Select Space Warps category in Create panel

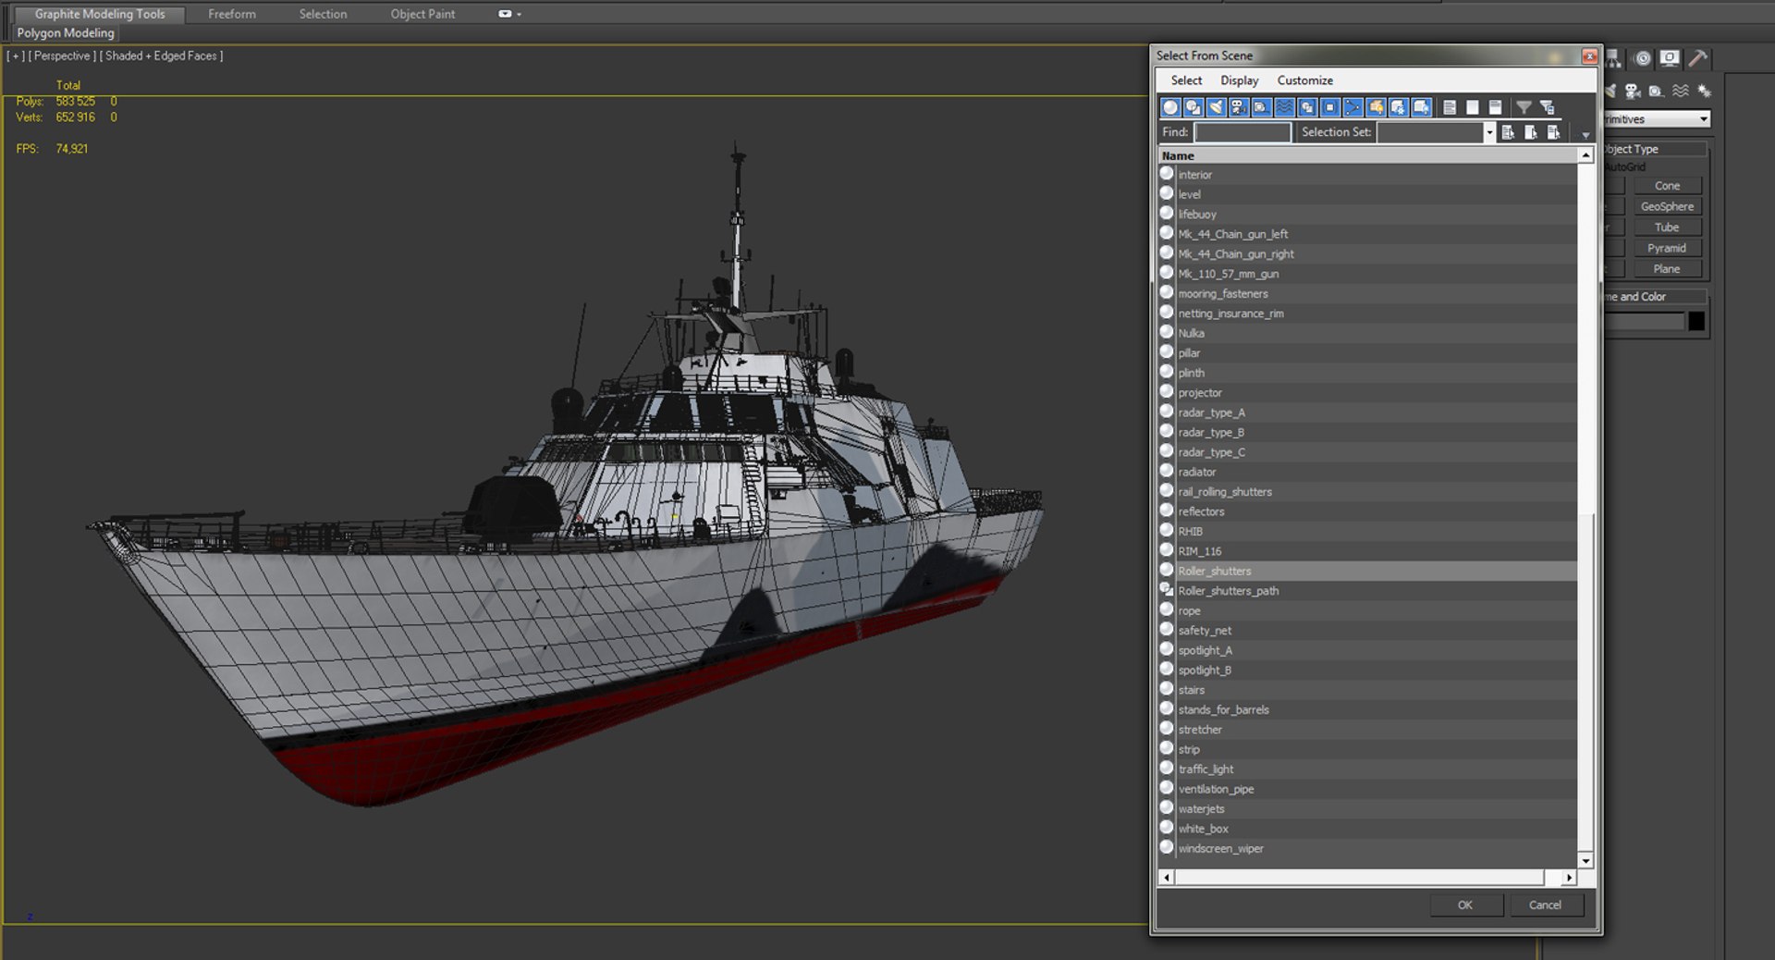pyautogui.click(x=1681, y=91)
